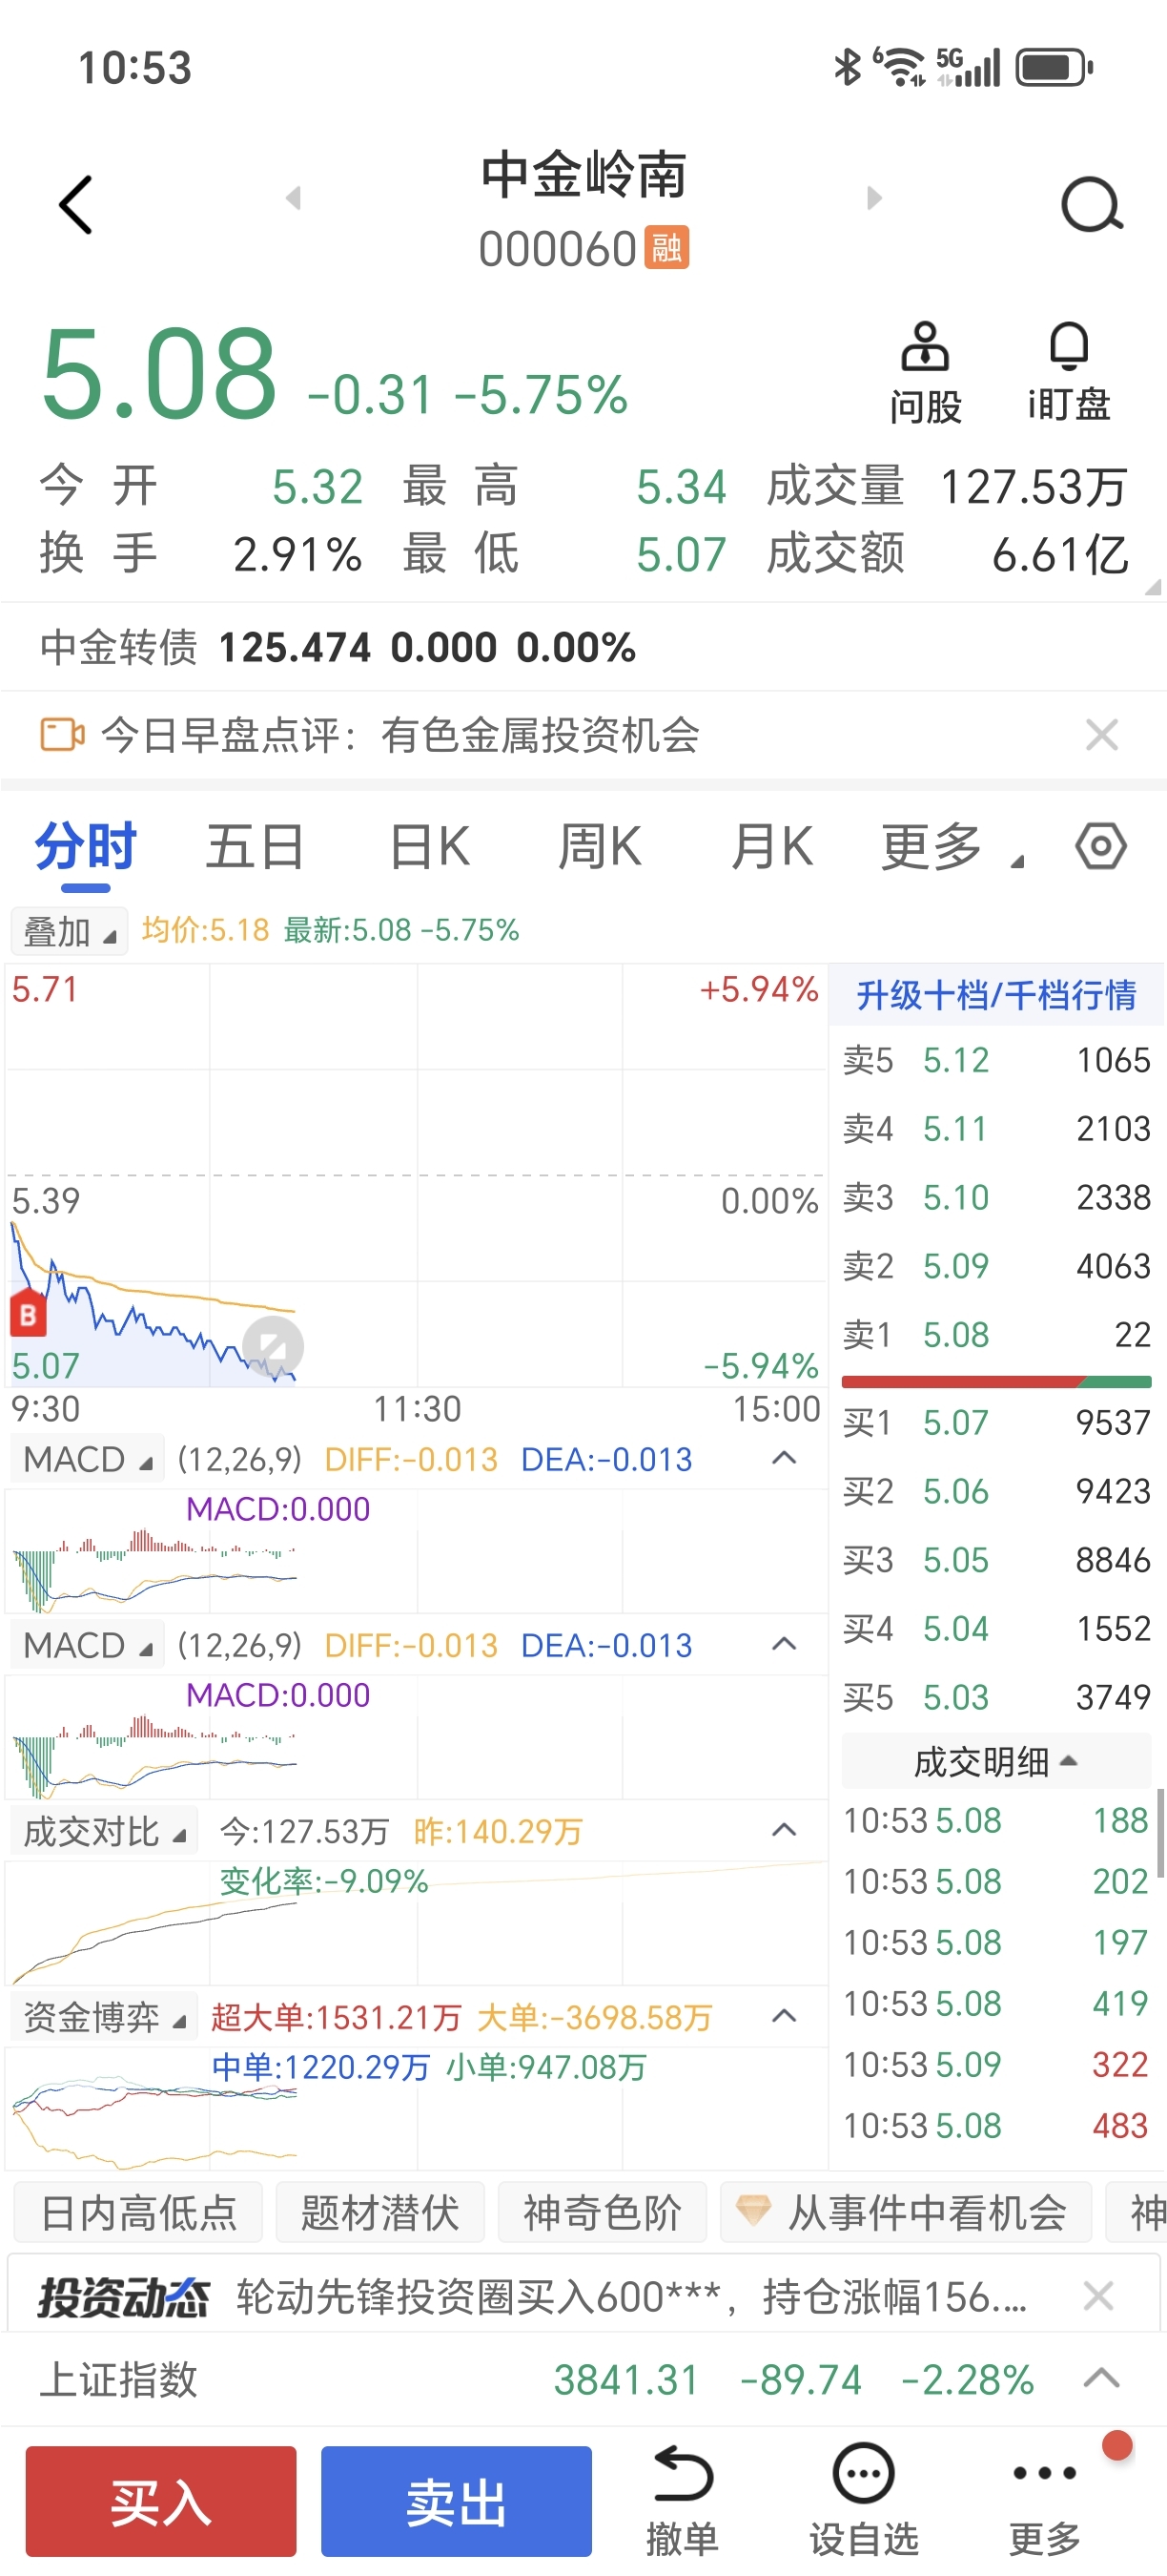Viewport: 1167px width, 2576px height.
Task: Collapse 资金博弈 panel chevron
Action: click(785, 2016)
